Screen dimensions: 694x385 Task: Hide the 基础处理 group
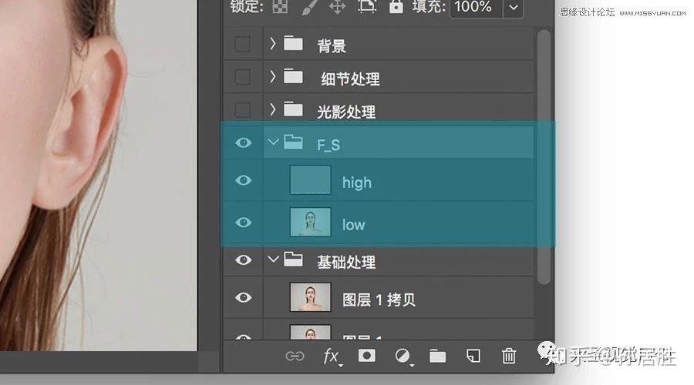point(244,260)
